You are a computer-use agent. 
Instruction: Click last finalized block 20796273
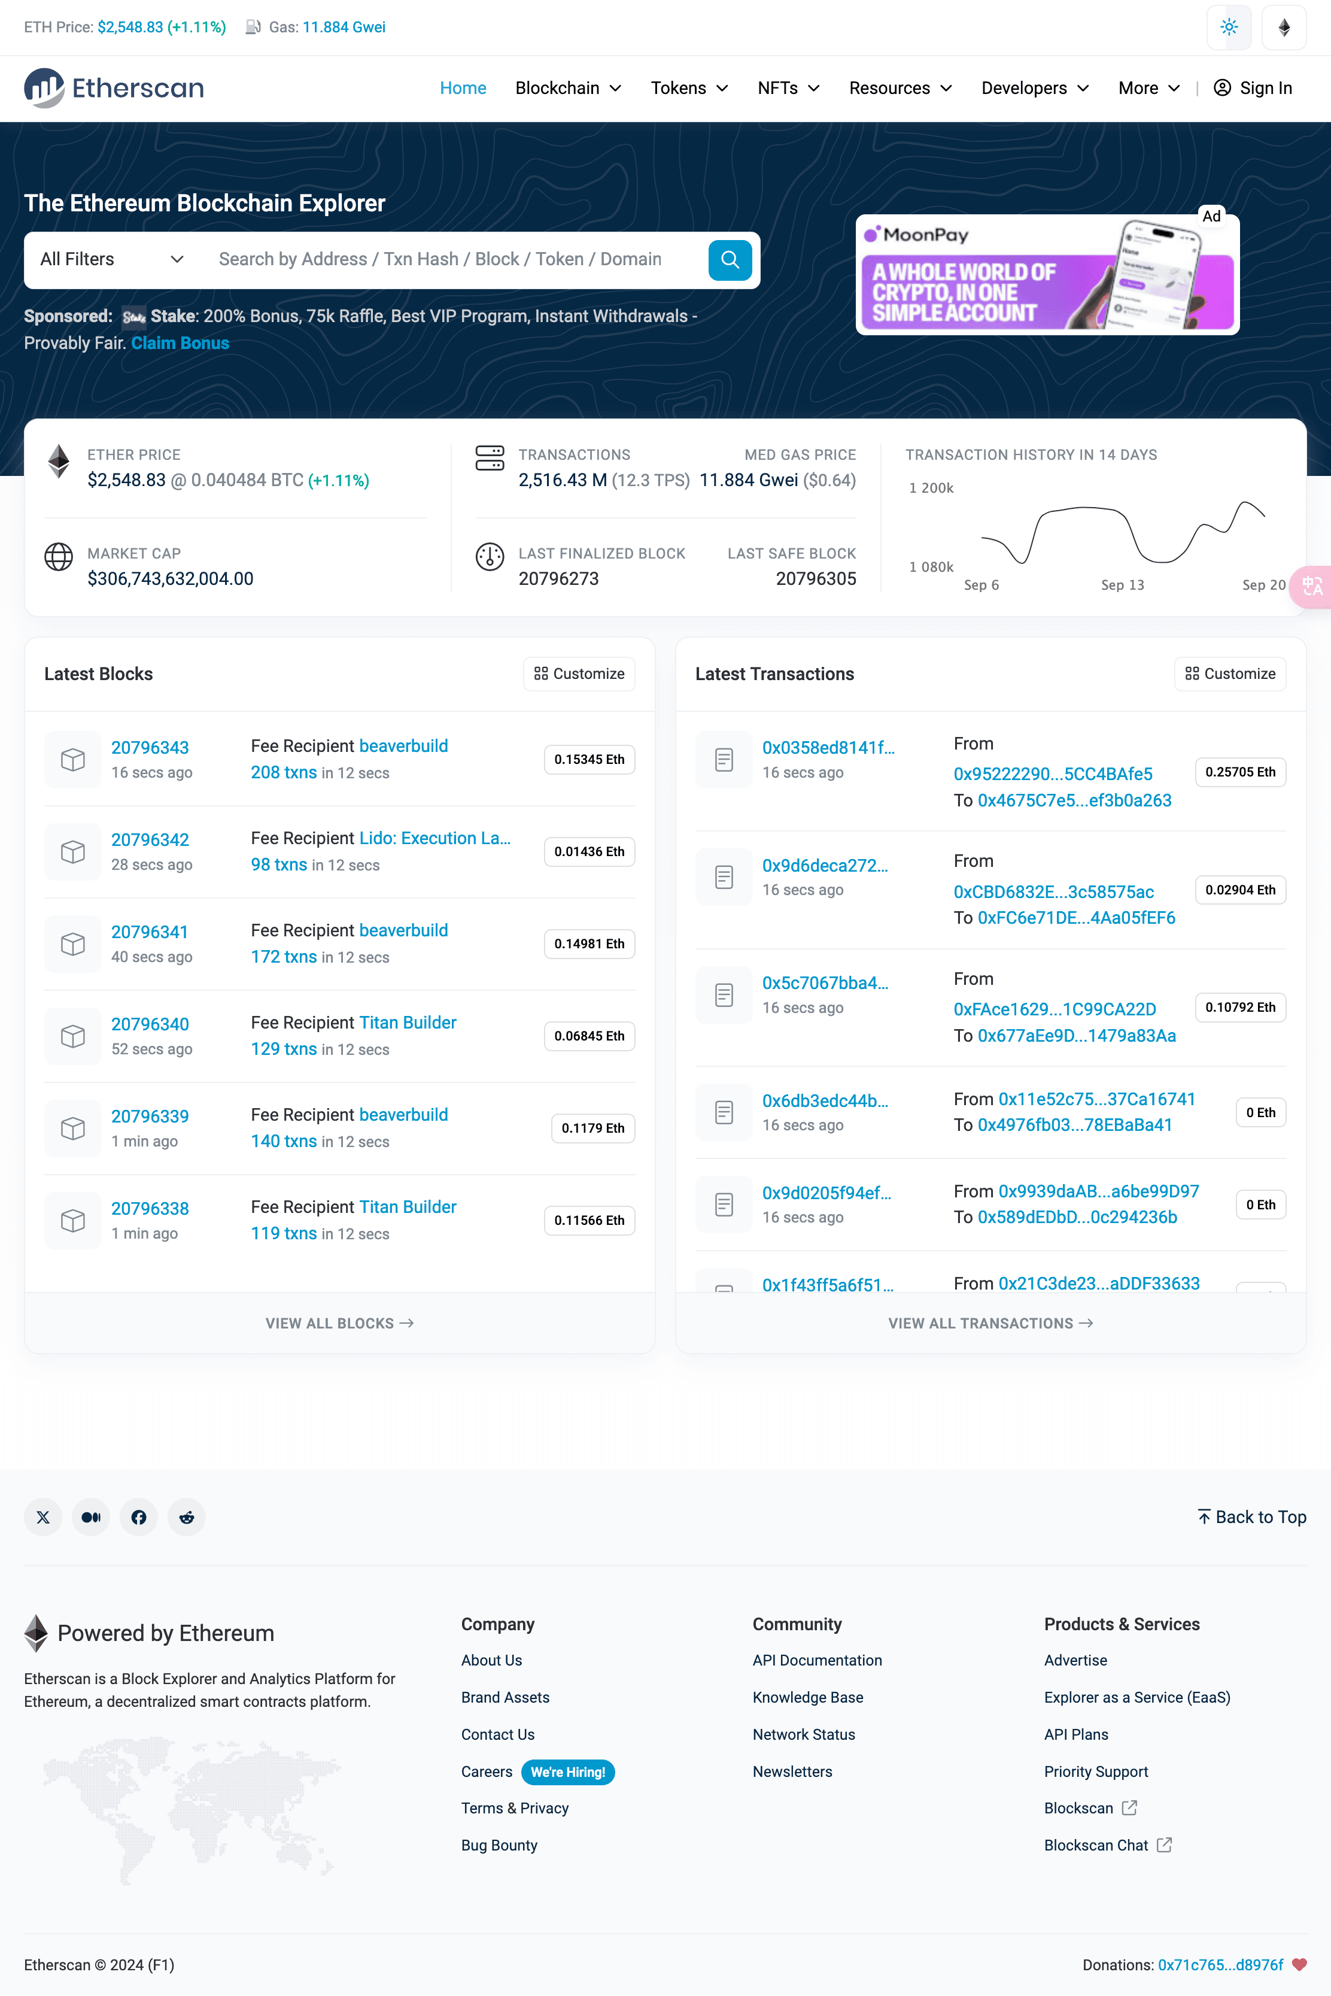pyautogui.click(x=558, y=578)
